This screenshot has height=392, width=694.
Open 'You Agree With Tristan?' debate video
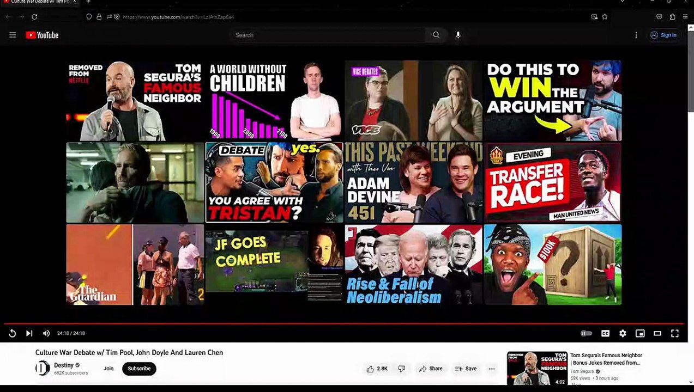274,182
